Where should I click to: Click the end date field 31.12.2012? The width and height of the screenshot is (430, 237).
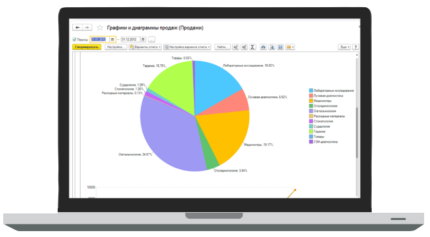(130, 39)
